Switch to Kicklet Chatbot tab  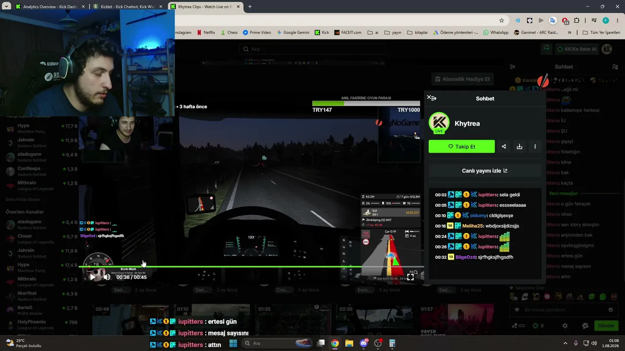pos(128,7)
